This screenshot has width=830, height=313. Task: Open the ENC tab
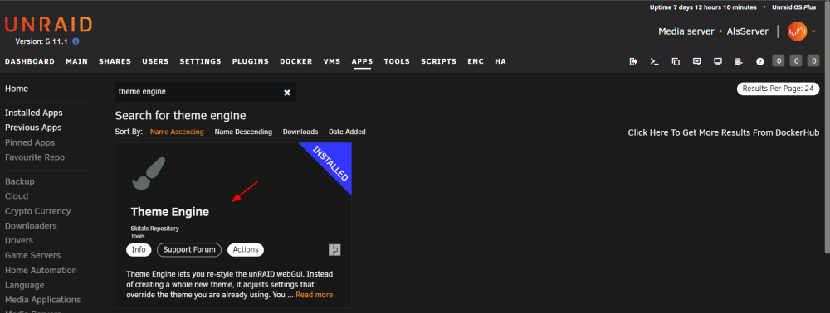coord(476,61)
